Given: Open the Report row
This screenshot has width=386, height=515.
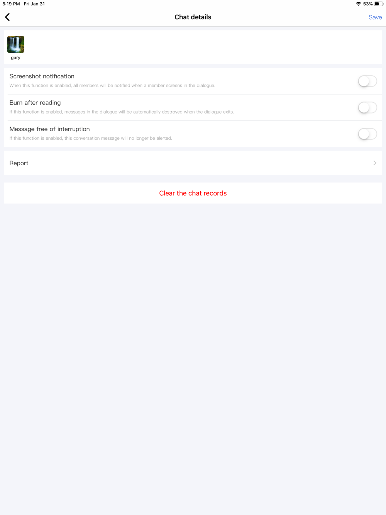Looking at the screenshot, I should coord(193,163).
